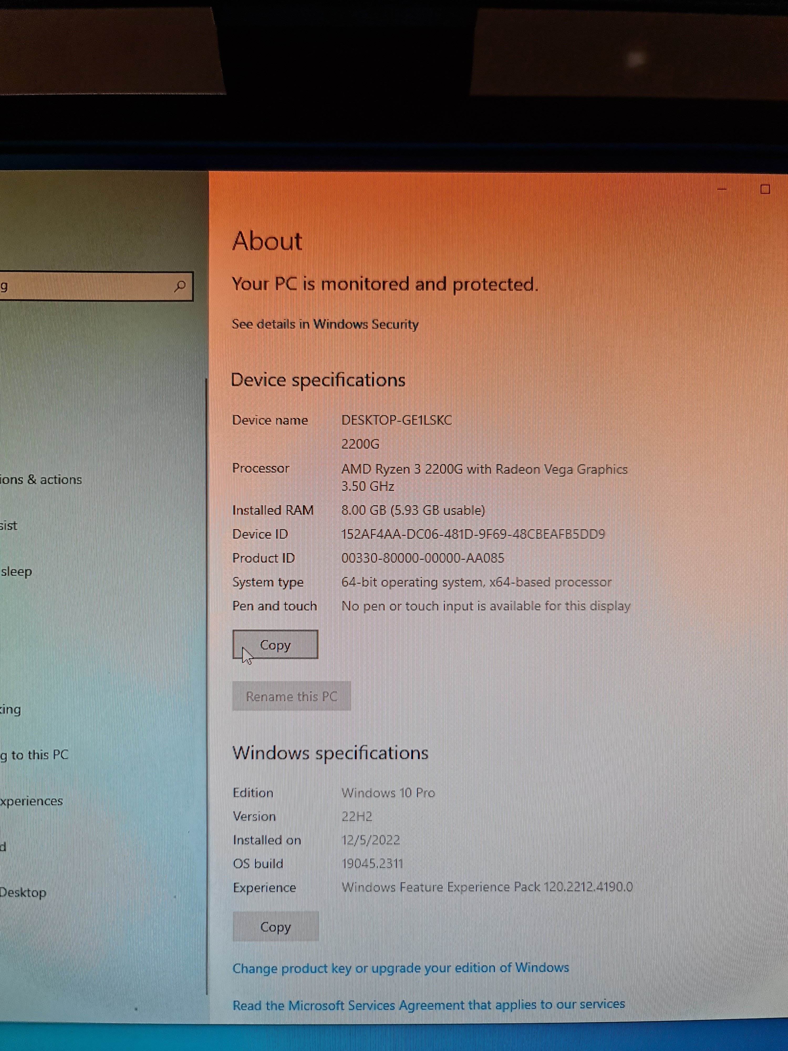
Task: Copy the Device specifications
Action: tap(275, 645)
